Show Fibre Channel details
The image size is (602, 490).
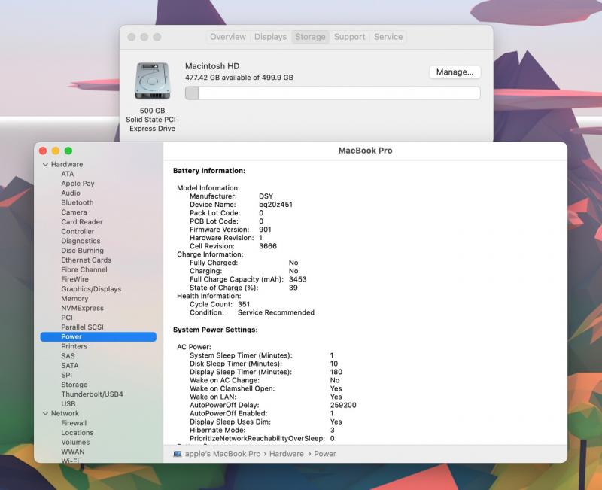84,270
